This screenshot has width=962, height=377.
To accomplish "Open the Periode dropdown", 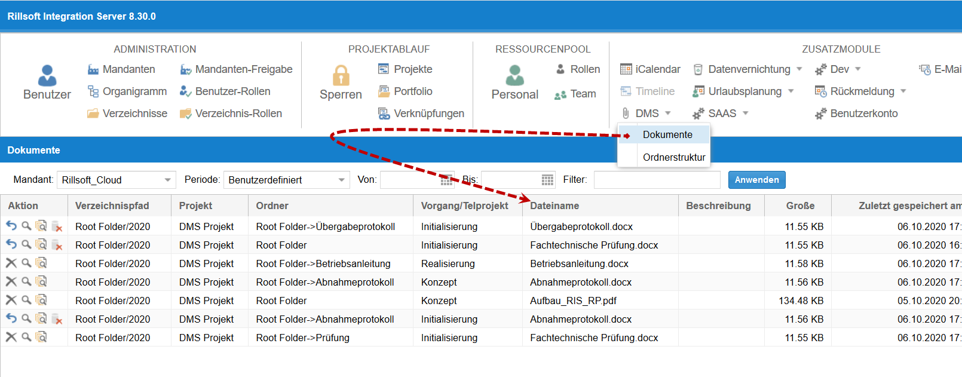I will click(342, 180).
